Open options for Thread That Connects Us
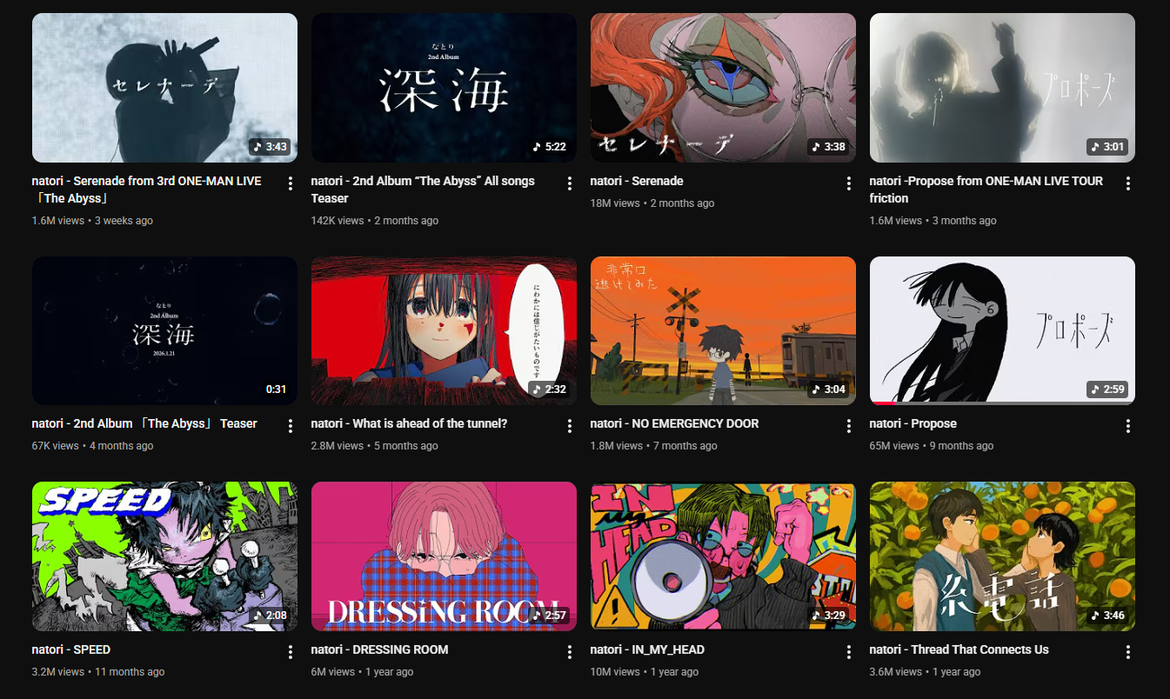 click(x=1127, y=652)
